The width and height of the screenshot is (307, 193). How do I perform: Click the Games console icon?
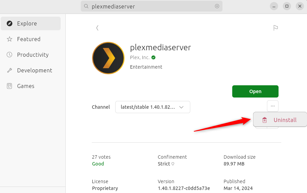tap(10, 86)
